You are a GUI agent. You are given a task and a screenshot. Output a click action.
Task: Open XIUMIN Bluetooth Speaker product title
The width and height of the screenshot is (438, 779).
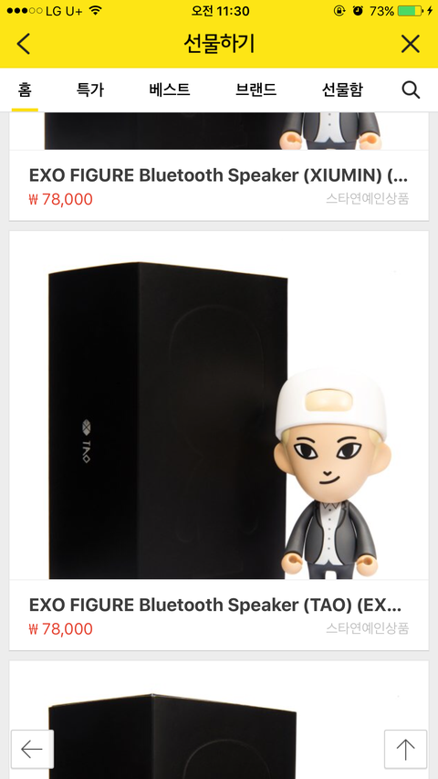coord(218,175)
